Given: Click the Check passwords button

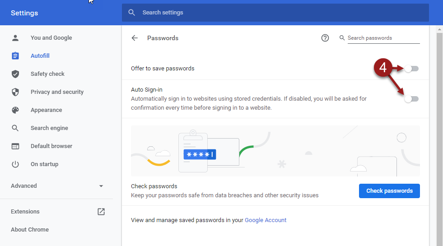Looking at the screenshot, I should (389, 191).
